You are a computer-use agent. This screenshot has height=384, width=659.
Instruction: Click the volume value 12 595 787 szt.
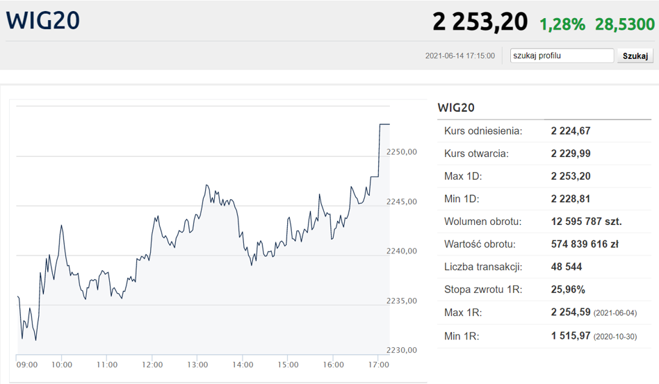click(586, 222)
